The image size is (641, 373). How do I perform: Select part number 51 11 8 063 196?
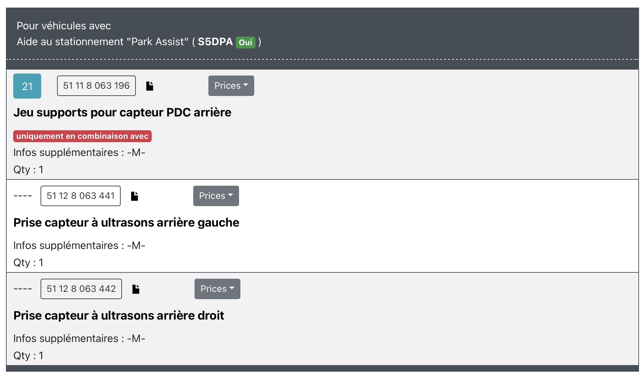click(x=96, y=86)
